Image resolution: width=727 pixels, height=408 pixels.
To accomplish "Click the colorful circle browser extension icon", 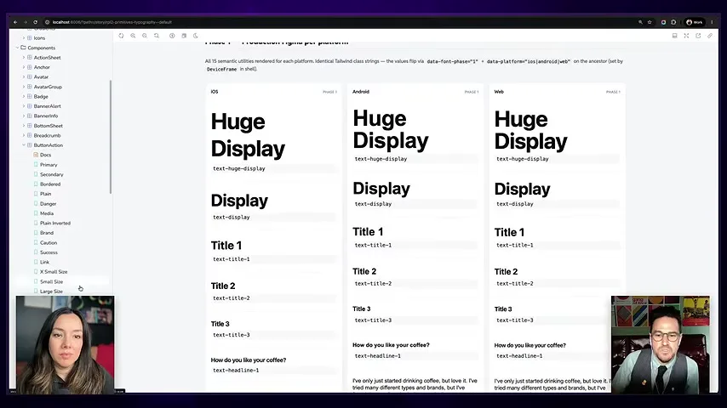I will point(663,22).
